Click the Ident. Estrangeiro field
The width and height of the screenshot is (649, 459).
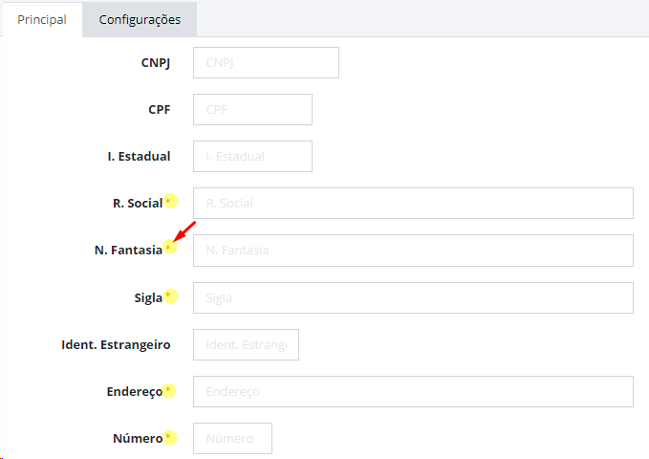(246, 344)
